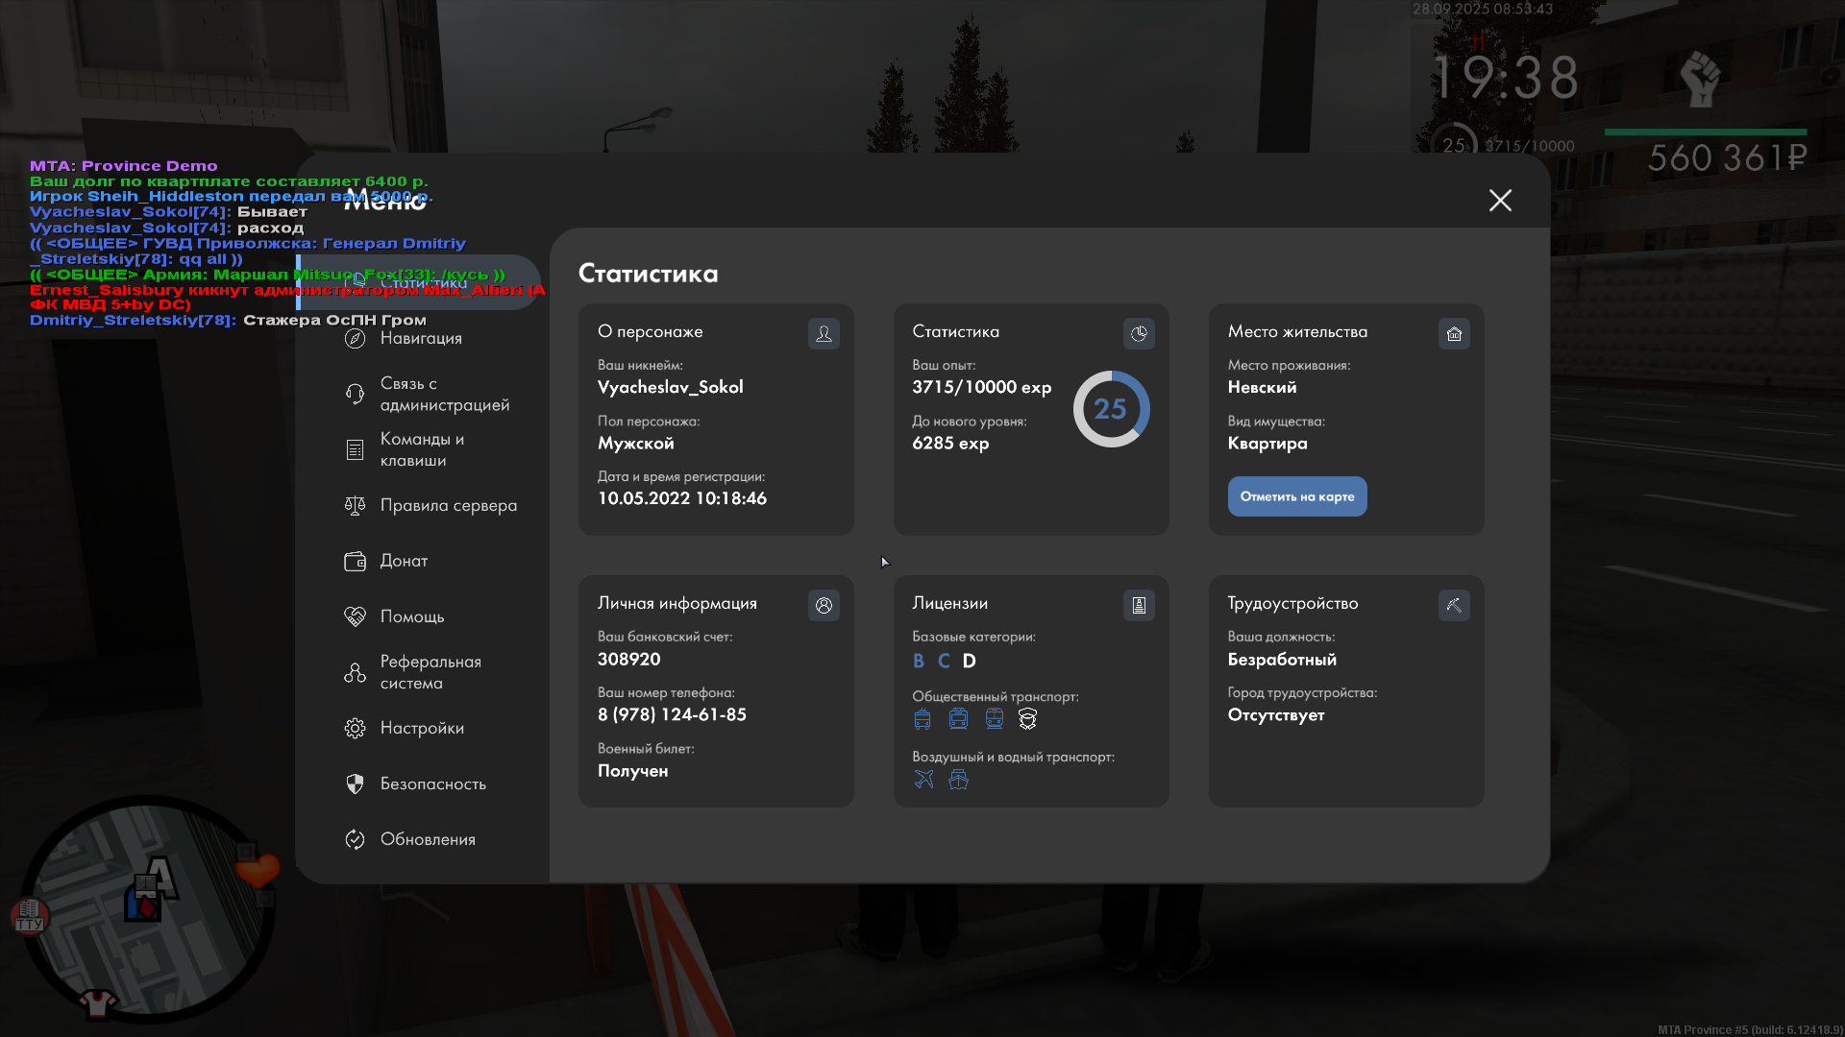Image resolution: width=1845 pixels, height=1037 pixels.
Task: Open the Безопасность section
Action: [432, 784]
